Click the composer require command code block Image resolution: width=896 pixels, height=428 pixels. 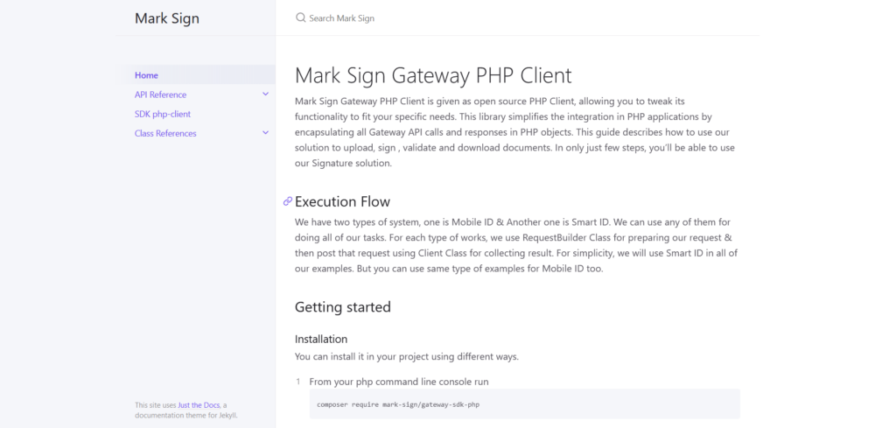pos(525,404)
